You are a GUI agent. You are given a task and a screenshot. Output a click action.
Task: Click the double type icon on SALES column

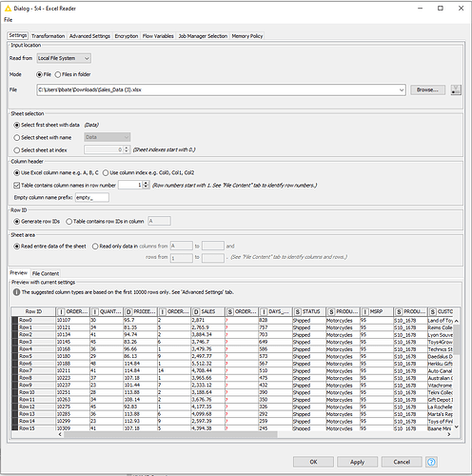coord(196,311)
